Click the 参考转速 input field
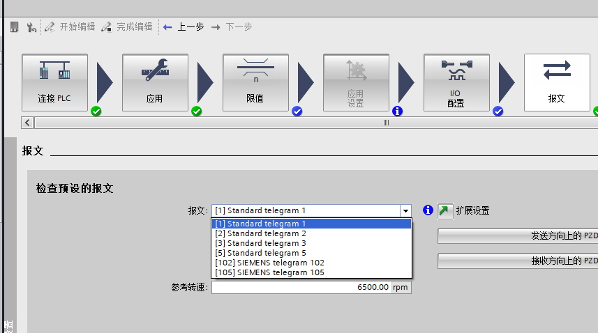Screen dimensions: 598x333 (300, 287)
